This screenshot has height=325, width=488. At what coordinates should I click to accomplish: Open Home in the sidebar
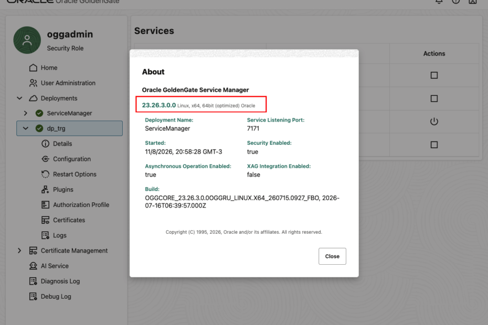click(x=49, y=68)
